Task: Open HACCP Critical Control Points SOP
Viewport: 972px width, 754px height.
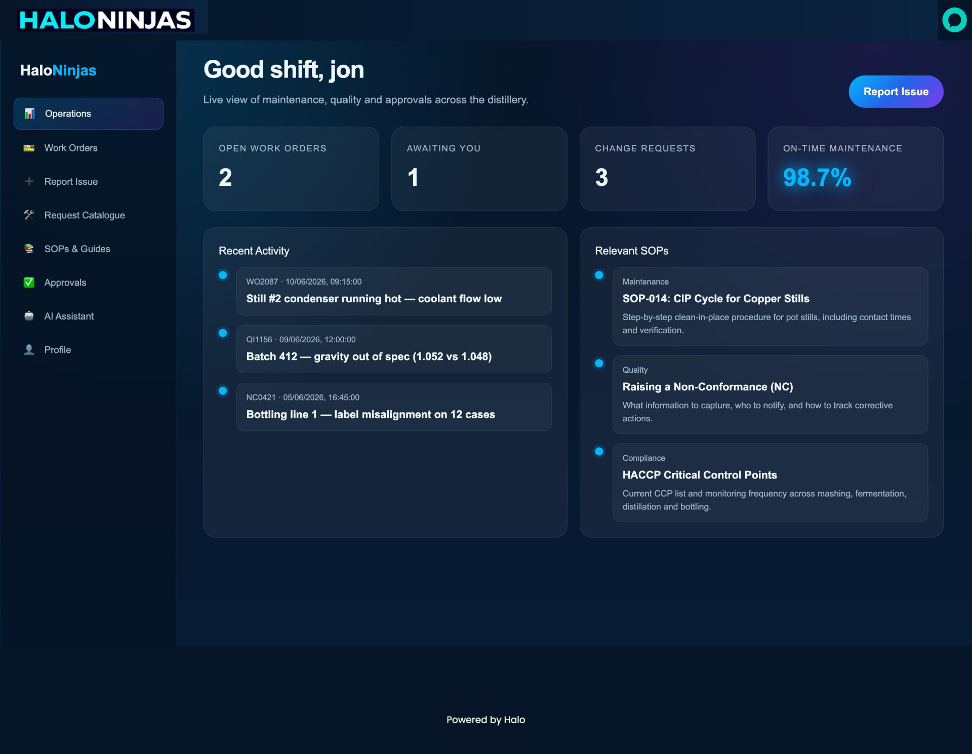Action: click(770, 483)
